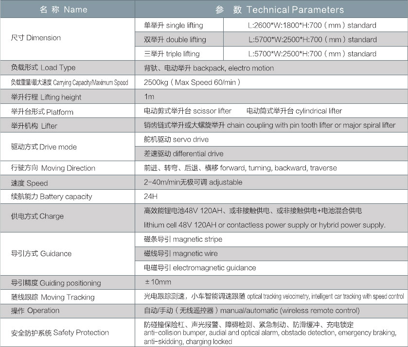Click the 'Safety Protection' row label
This screenshot has height=347, width=408.
tap(60, 332)
